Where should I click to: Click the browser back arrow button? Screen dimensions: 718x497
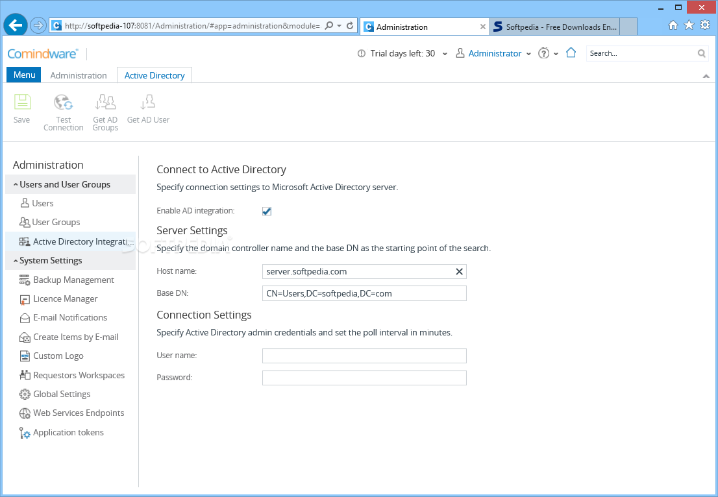pyautogui.click(x=16, y=25)
